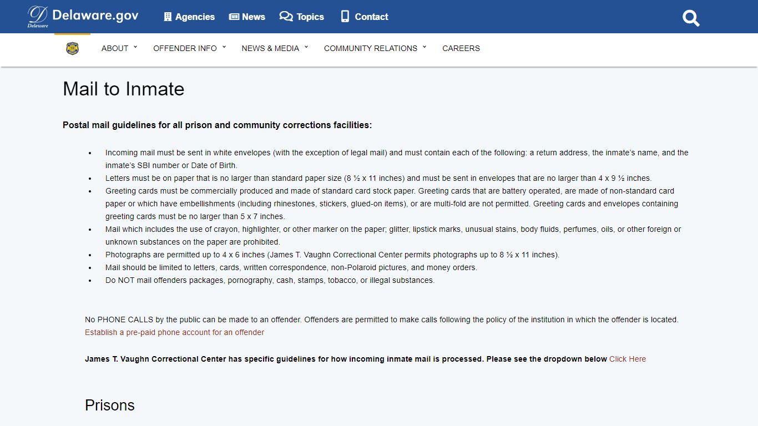Screen dimensions: 758x426
Task: Open the Careers menu item
Action: [461, 48]
